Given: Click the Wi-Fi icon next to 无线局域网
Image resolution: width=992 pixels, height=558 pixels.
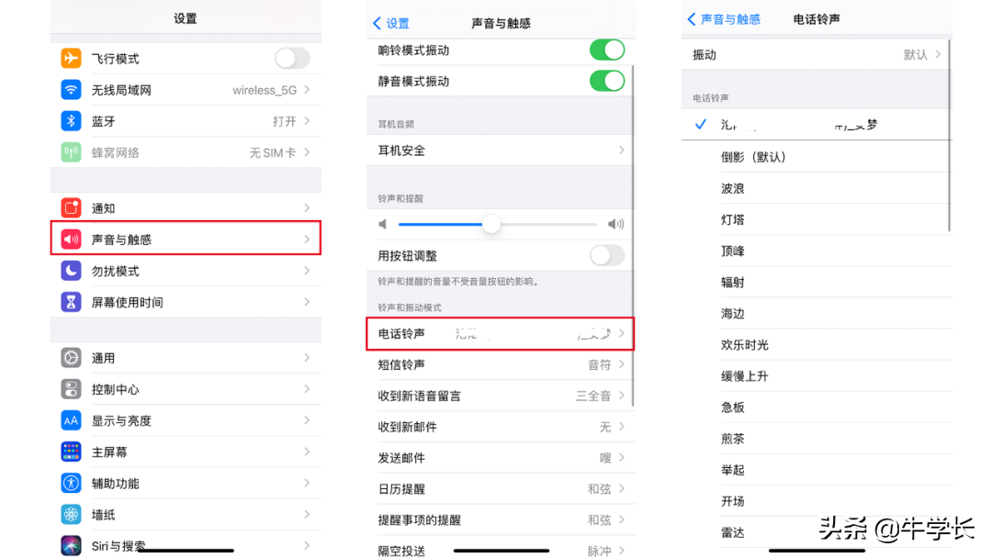Looking at the screenshot, I should point(70,89).
